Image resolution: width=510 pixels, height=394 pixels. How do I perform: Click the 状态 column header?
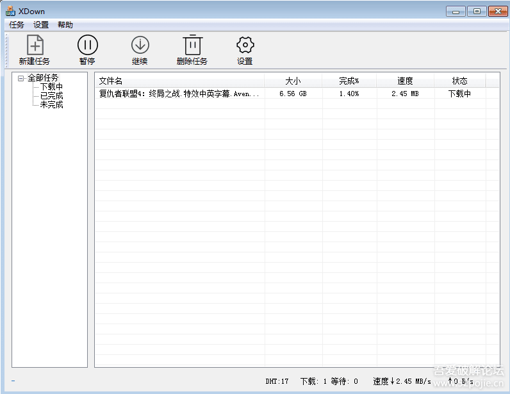pyautogui.click(x=459, y=81)
